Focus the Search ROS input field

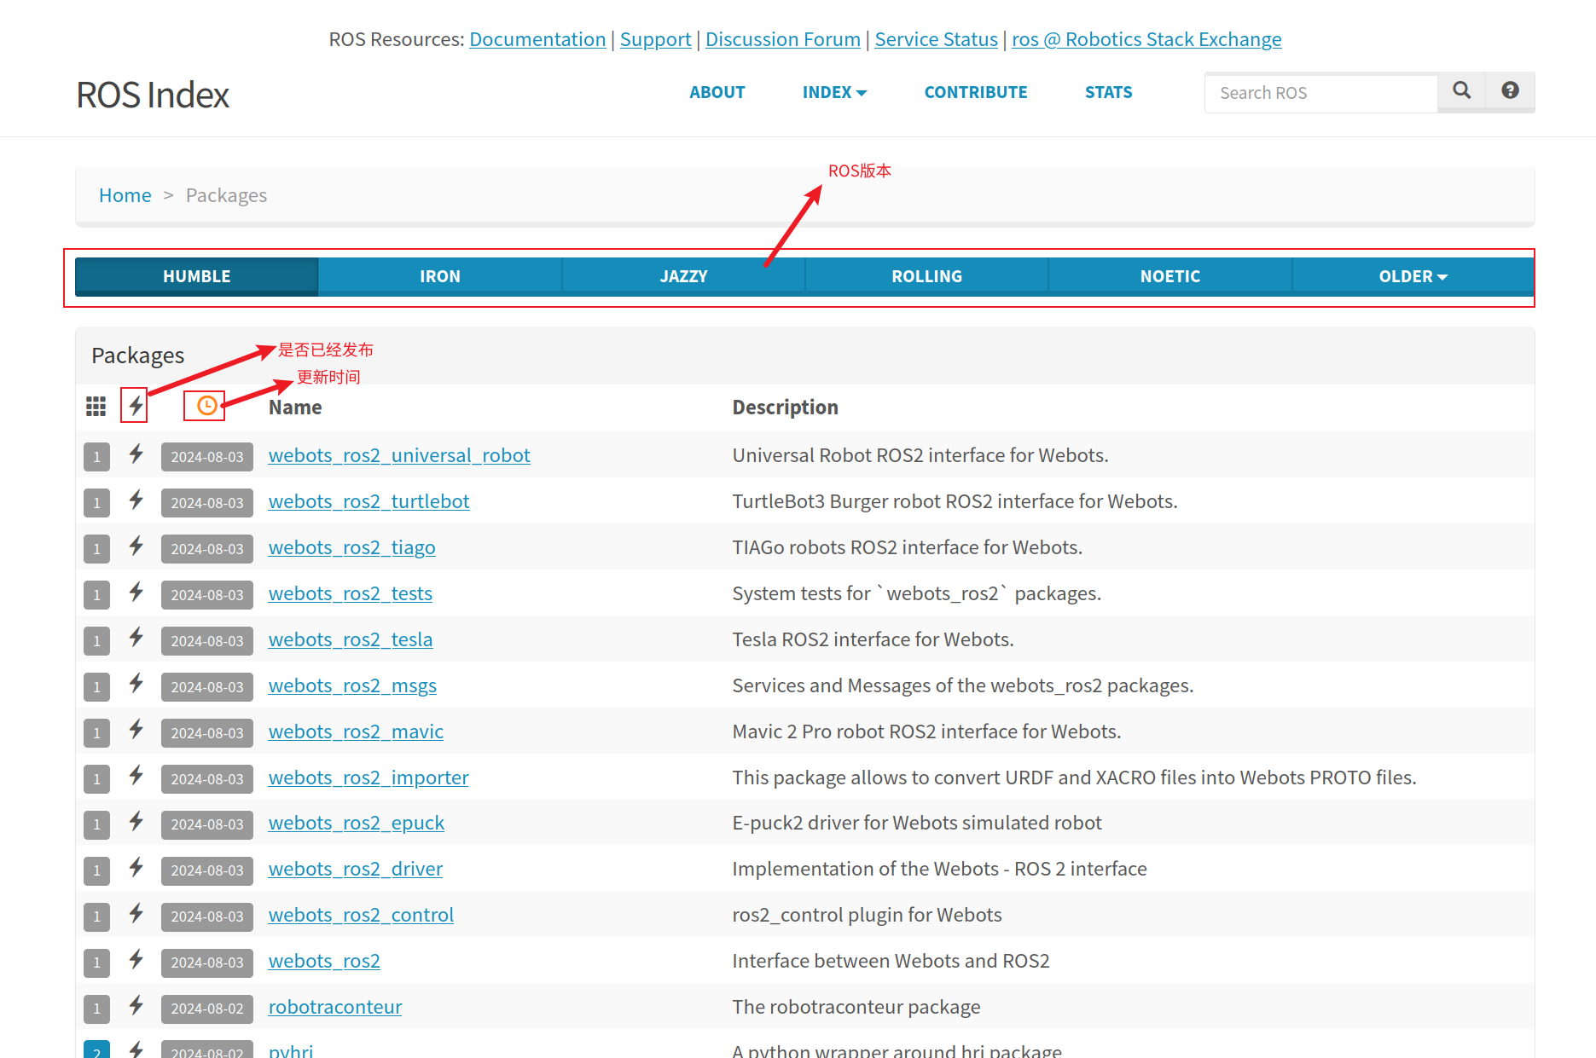1320,92
